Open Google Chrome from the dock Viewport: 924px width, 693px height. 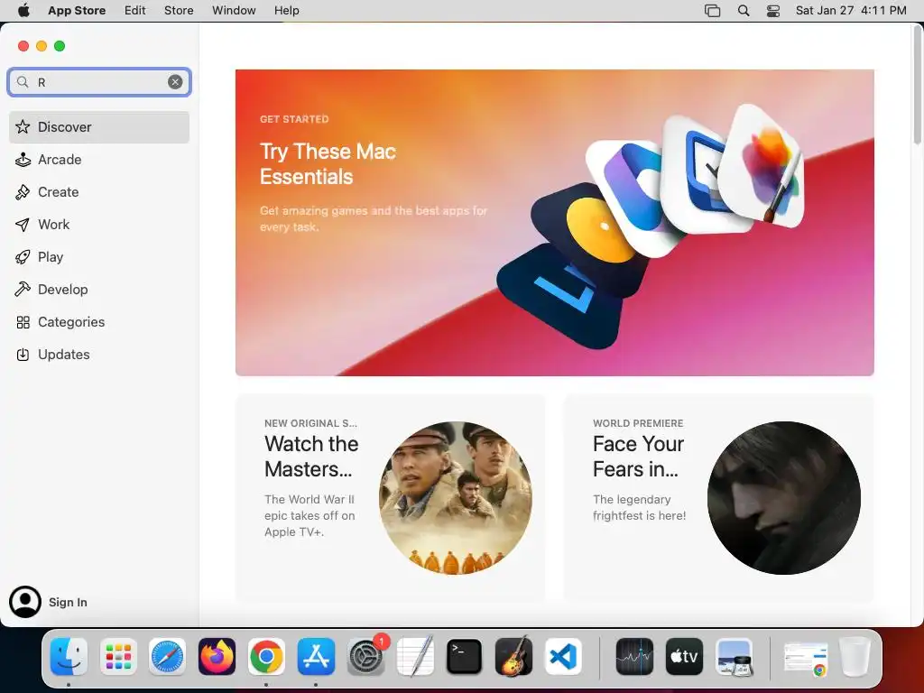[266, 657]
